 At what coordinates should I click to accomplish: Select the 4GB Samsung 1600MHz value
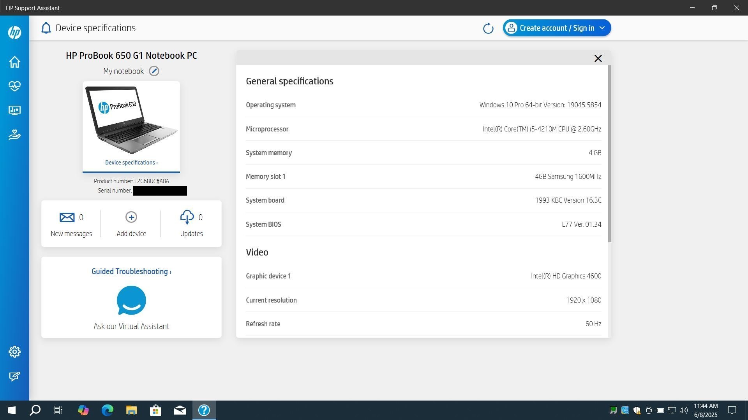click(x=568, y=177)
